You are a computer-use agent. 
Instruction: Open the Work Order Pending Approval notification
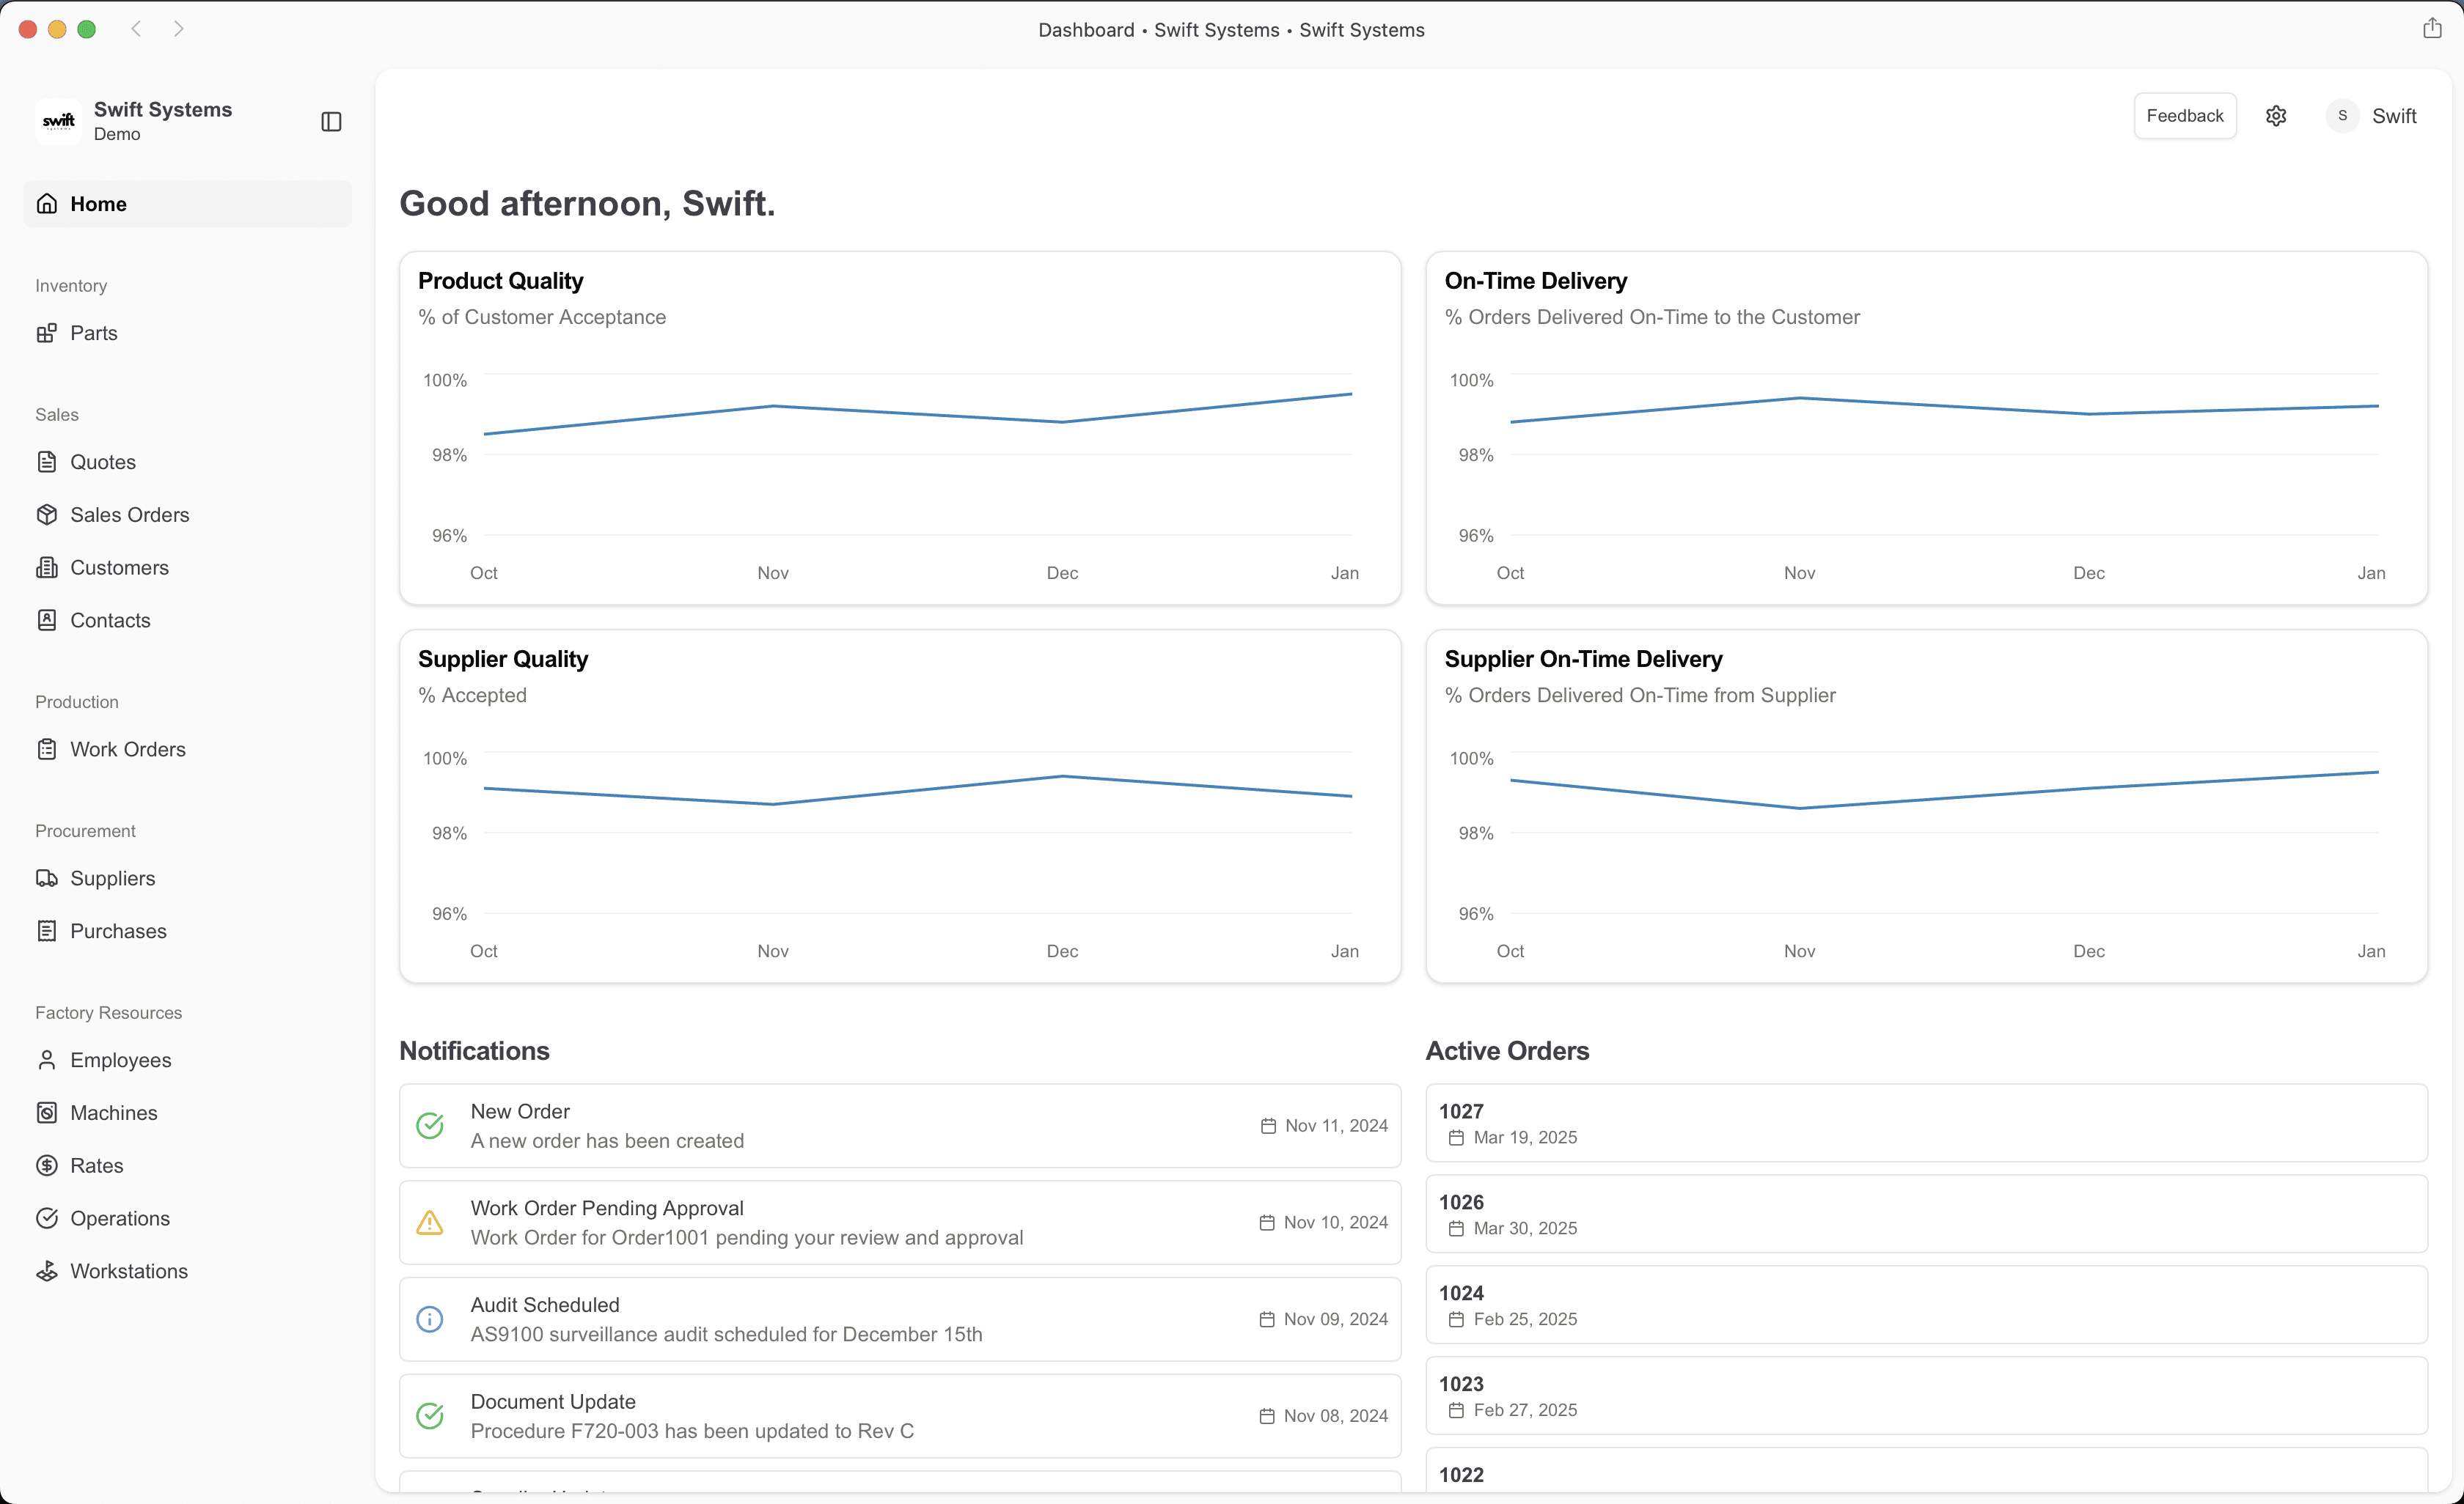(899, 1223)
